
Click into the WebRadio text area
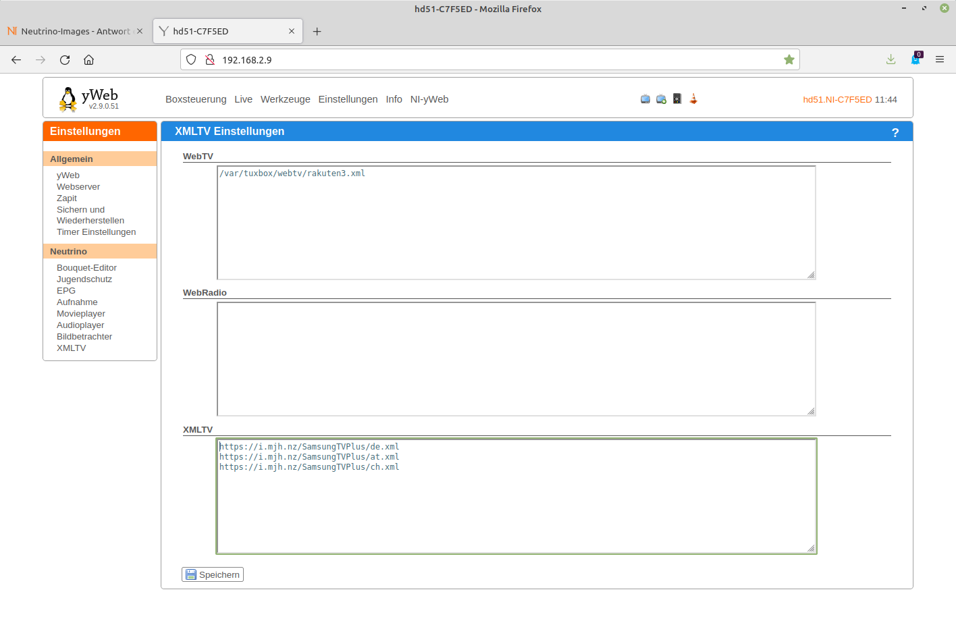pyautogui.click(x=516, y=358)
